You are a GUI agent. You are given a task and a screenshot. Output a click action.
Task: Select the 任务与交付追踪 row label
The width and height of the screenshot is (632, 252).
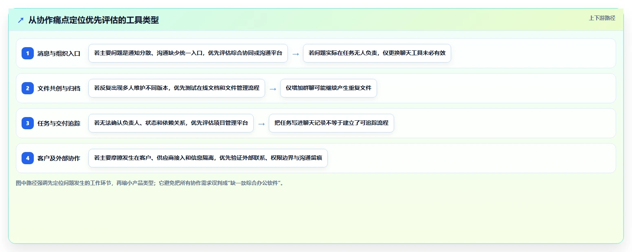[x=59, y=123]
